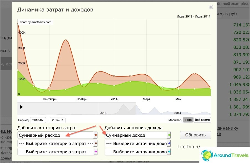Click the Сентябрь axis label

[x=50, y=99]
